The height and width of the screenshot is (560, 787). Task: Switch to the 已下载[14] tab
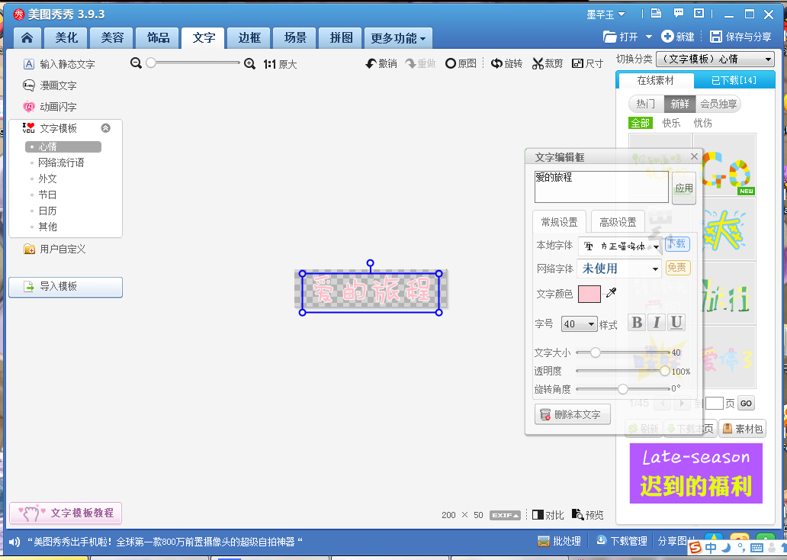coord(734,80)
